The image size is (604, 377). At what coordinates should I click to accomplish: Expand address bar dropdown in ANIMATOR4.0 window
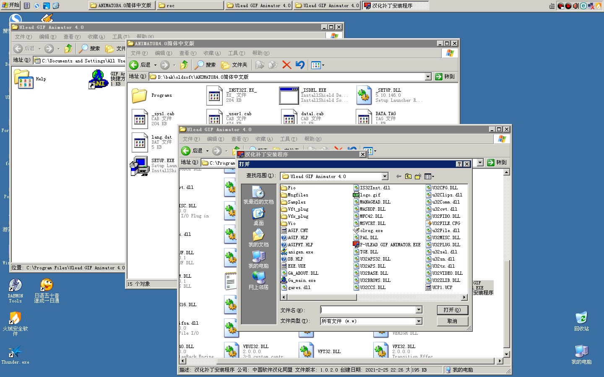(428, 77)
